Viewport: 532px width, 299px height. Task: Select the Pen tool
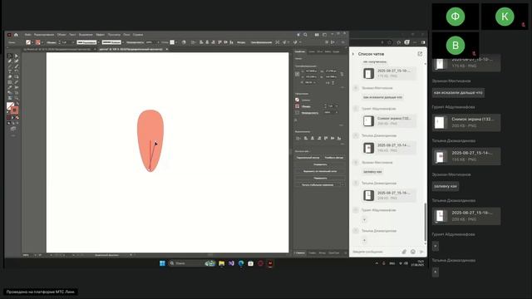tap(10, 61)
